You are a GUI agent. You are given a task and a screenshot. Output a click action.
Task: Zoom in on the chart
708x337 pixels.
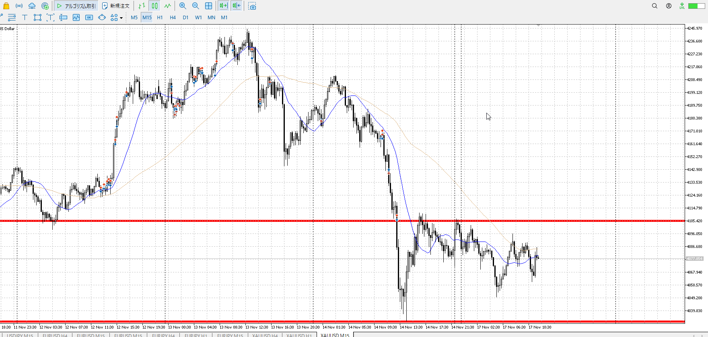[x=183, y=6]
